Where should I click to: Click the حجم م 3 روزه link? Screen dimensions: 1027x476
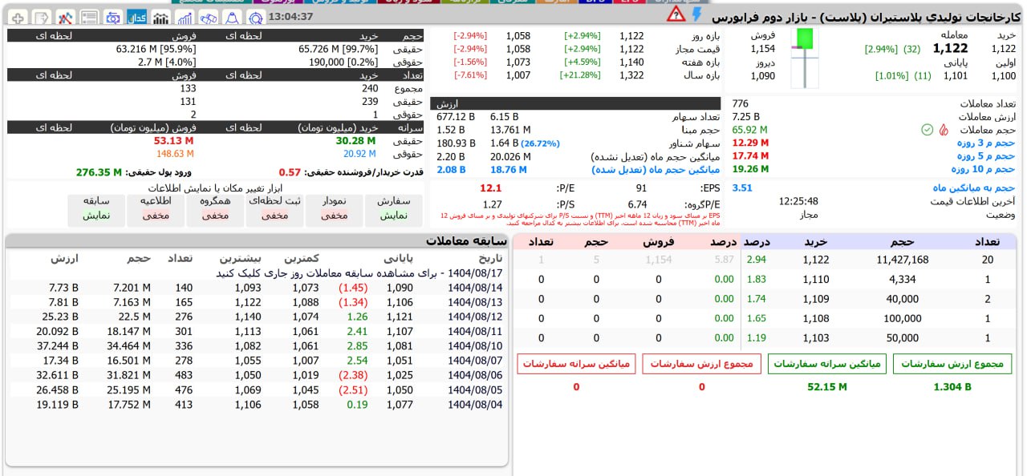(x=985, y=143)
